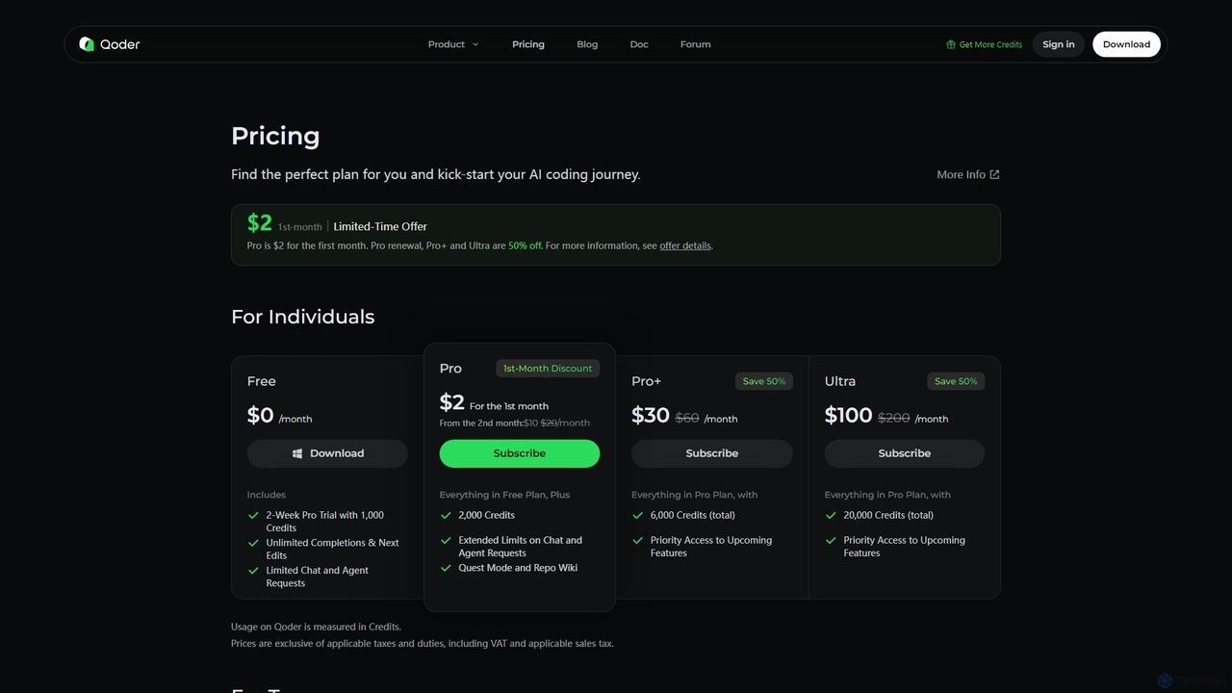Click the checkmark beside 2-Week Pro Trial

pyautogui.click(x=253, y=515)
